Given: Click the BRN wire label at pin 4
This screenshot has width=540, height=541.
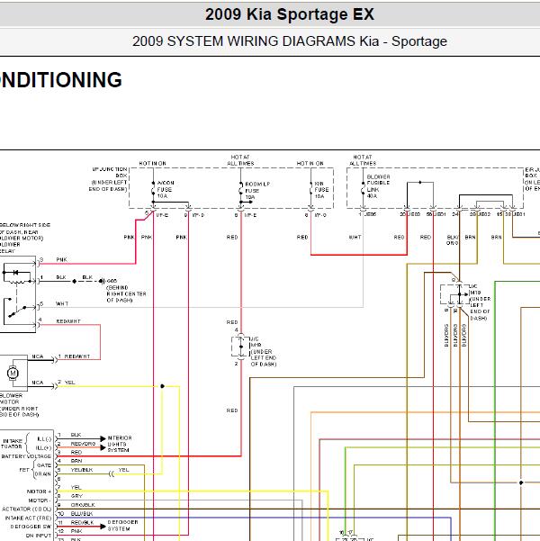Looking at the screenshot, I should (x=76, y=461).
